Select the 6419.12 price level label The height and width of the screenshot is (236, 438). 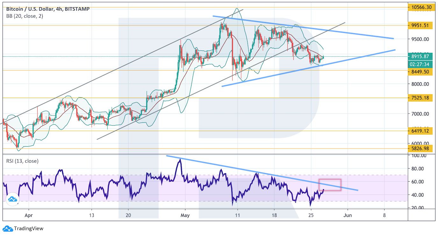[x=420, y=131]
